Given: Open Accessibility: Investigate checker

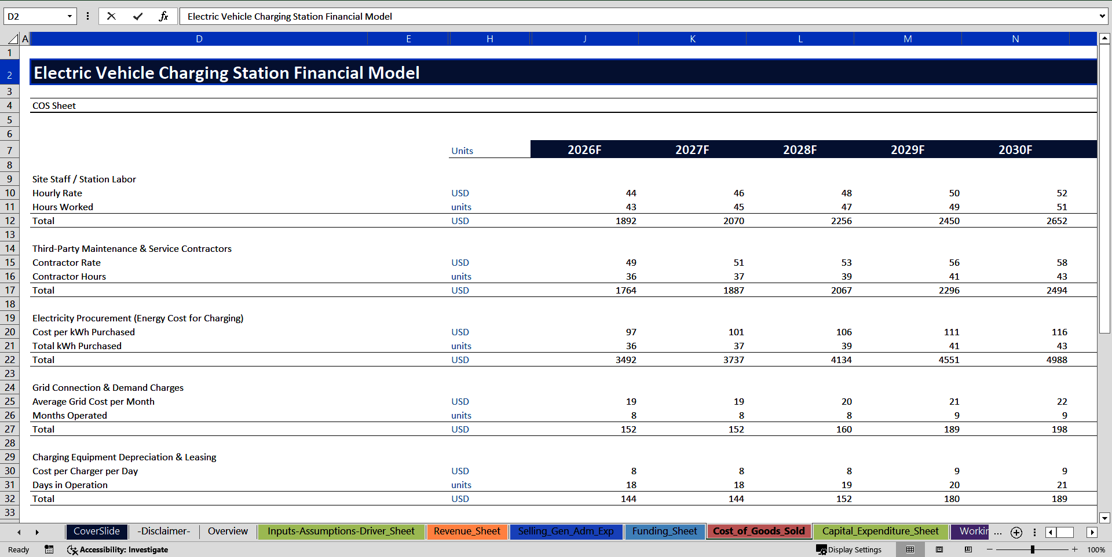Looking at the screenshot, I should (118, 549).
